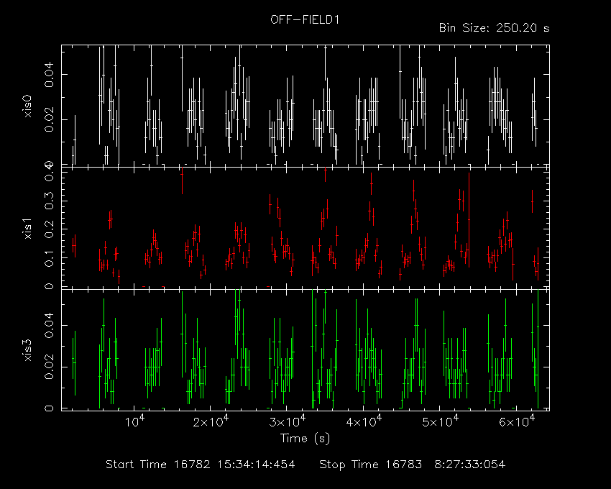Image resolution: width=611 pixels, height=489 pixels.
Task: Click the xis0 axis label
Action: click(27, 106)
